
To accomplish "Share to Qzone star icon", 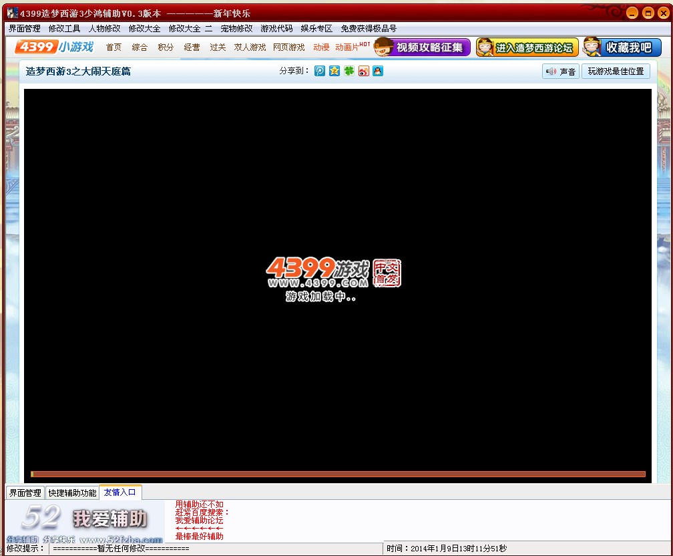I will coord(334,71).
